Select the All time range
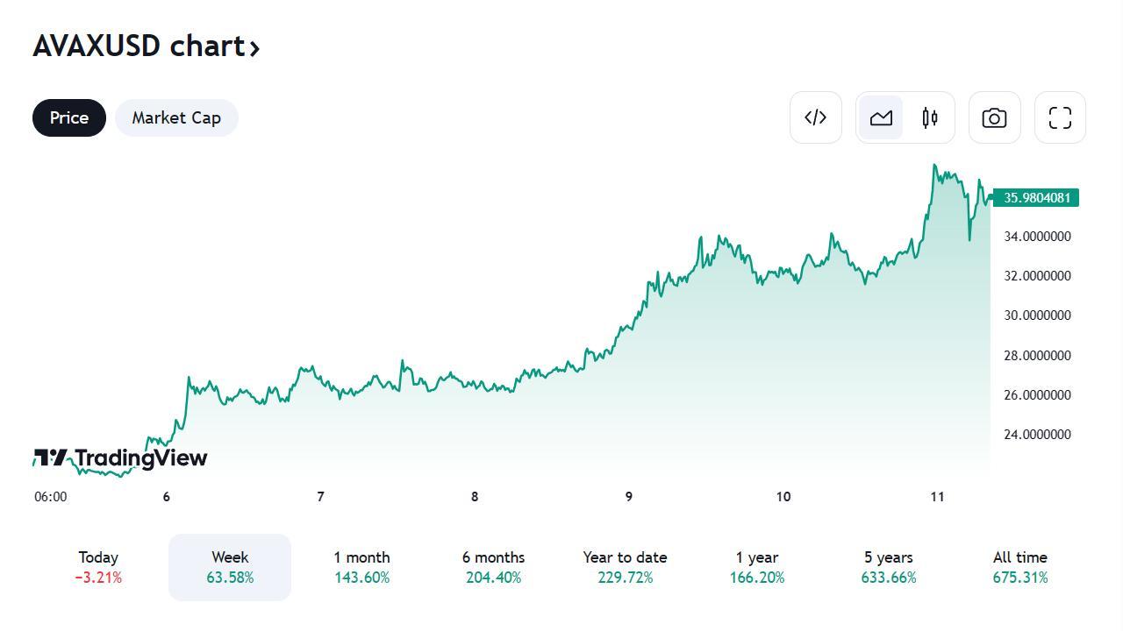The image size is (1123, 631). coord(1019,567)
